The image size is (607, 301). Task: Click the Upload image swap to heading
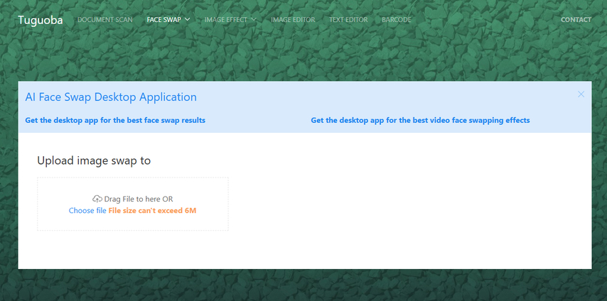[94, 160]
